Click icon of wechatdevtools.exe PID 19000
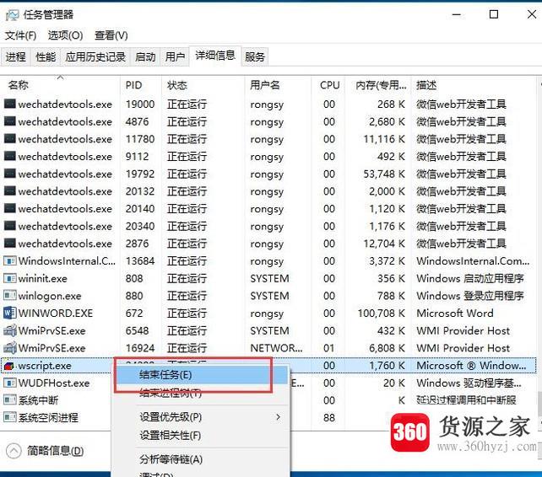The image size is (542, 477). (9, 104)
